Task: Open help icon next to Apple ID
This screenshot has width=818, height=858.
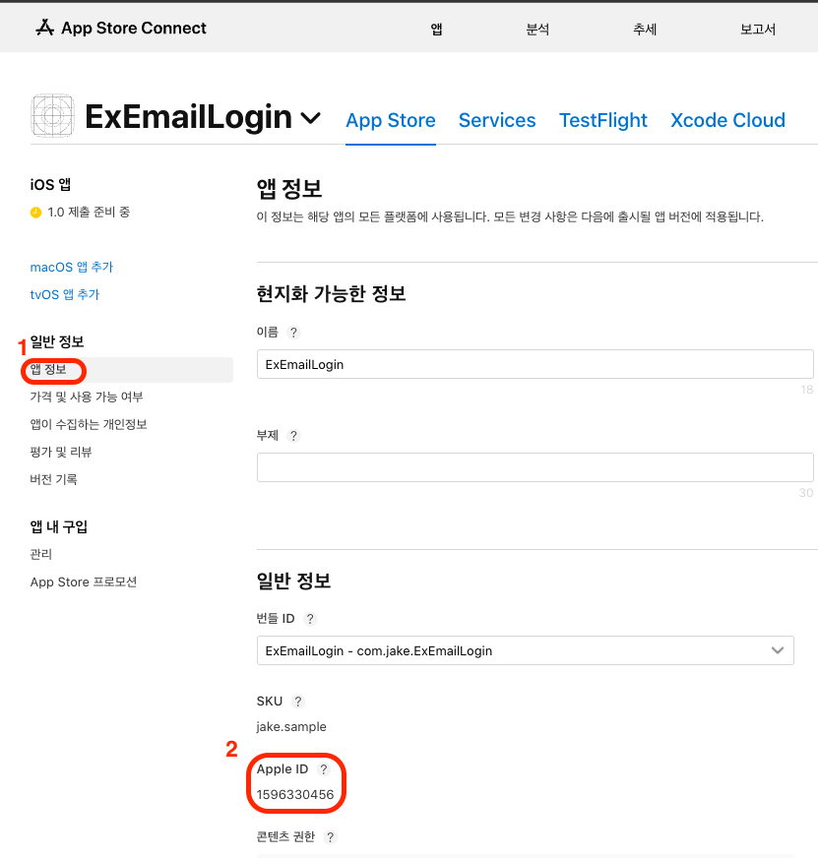Action: coord(324,768)
